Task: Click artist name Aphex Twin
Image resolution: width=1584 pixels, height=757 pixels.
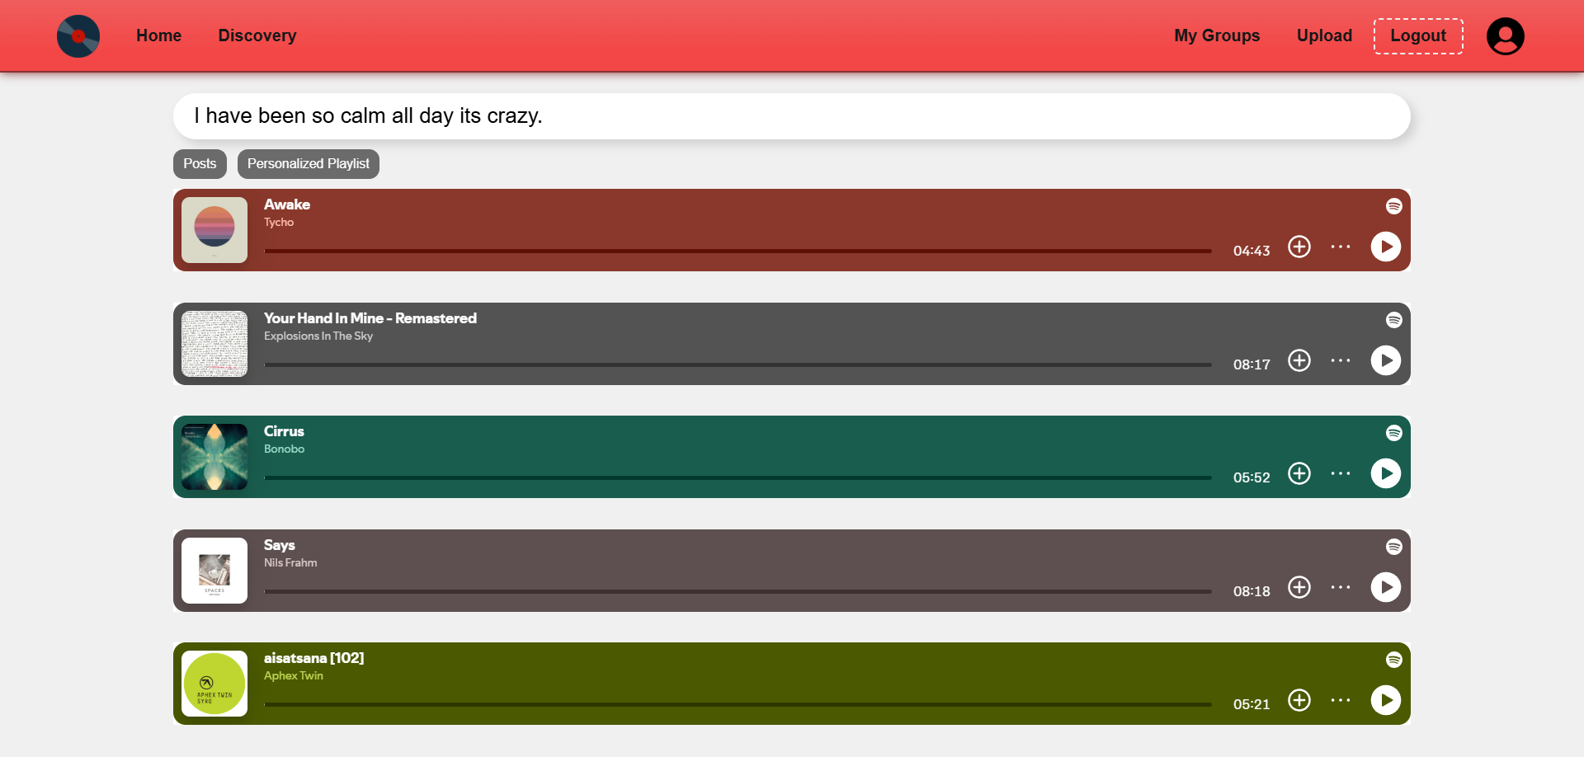Action: coord(294,676)
